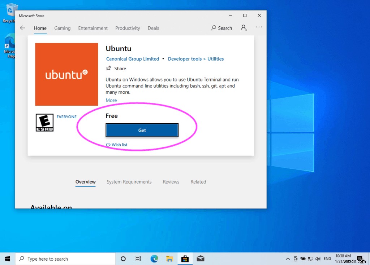The width and height of the screenshot is (370, 265).
Task: Add Ubuntu to your Wish list
Action: [x=116, y=145]
